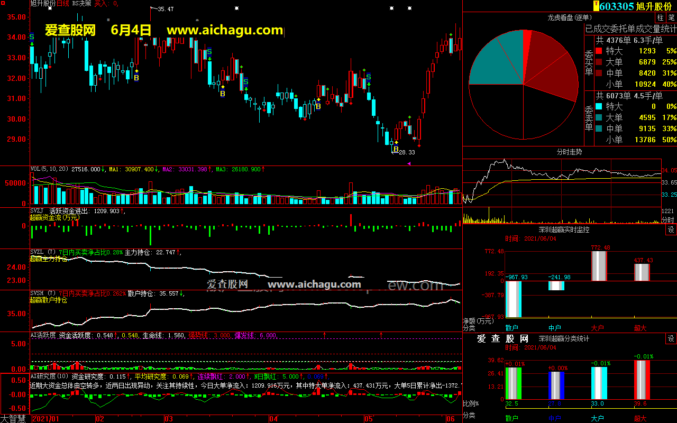This screenshot has height=423, width=677.
Task: Select the SVZJ indicator panel title
Action: [x=36, y=210]
